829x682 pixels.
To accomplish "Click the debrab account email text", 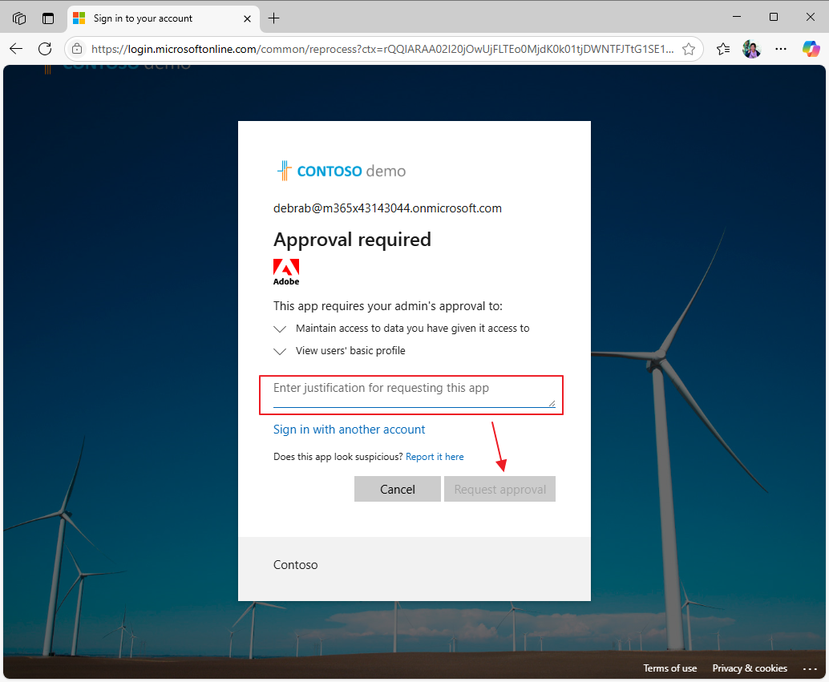I will tap(387, 208).
